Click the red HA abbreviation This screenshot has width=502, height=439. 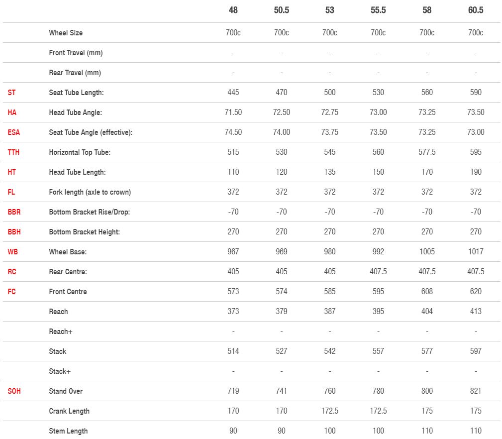click(x=12, y=112)
